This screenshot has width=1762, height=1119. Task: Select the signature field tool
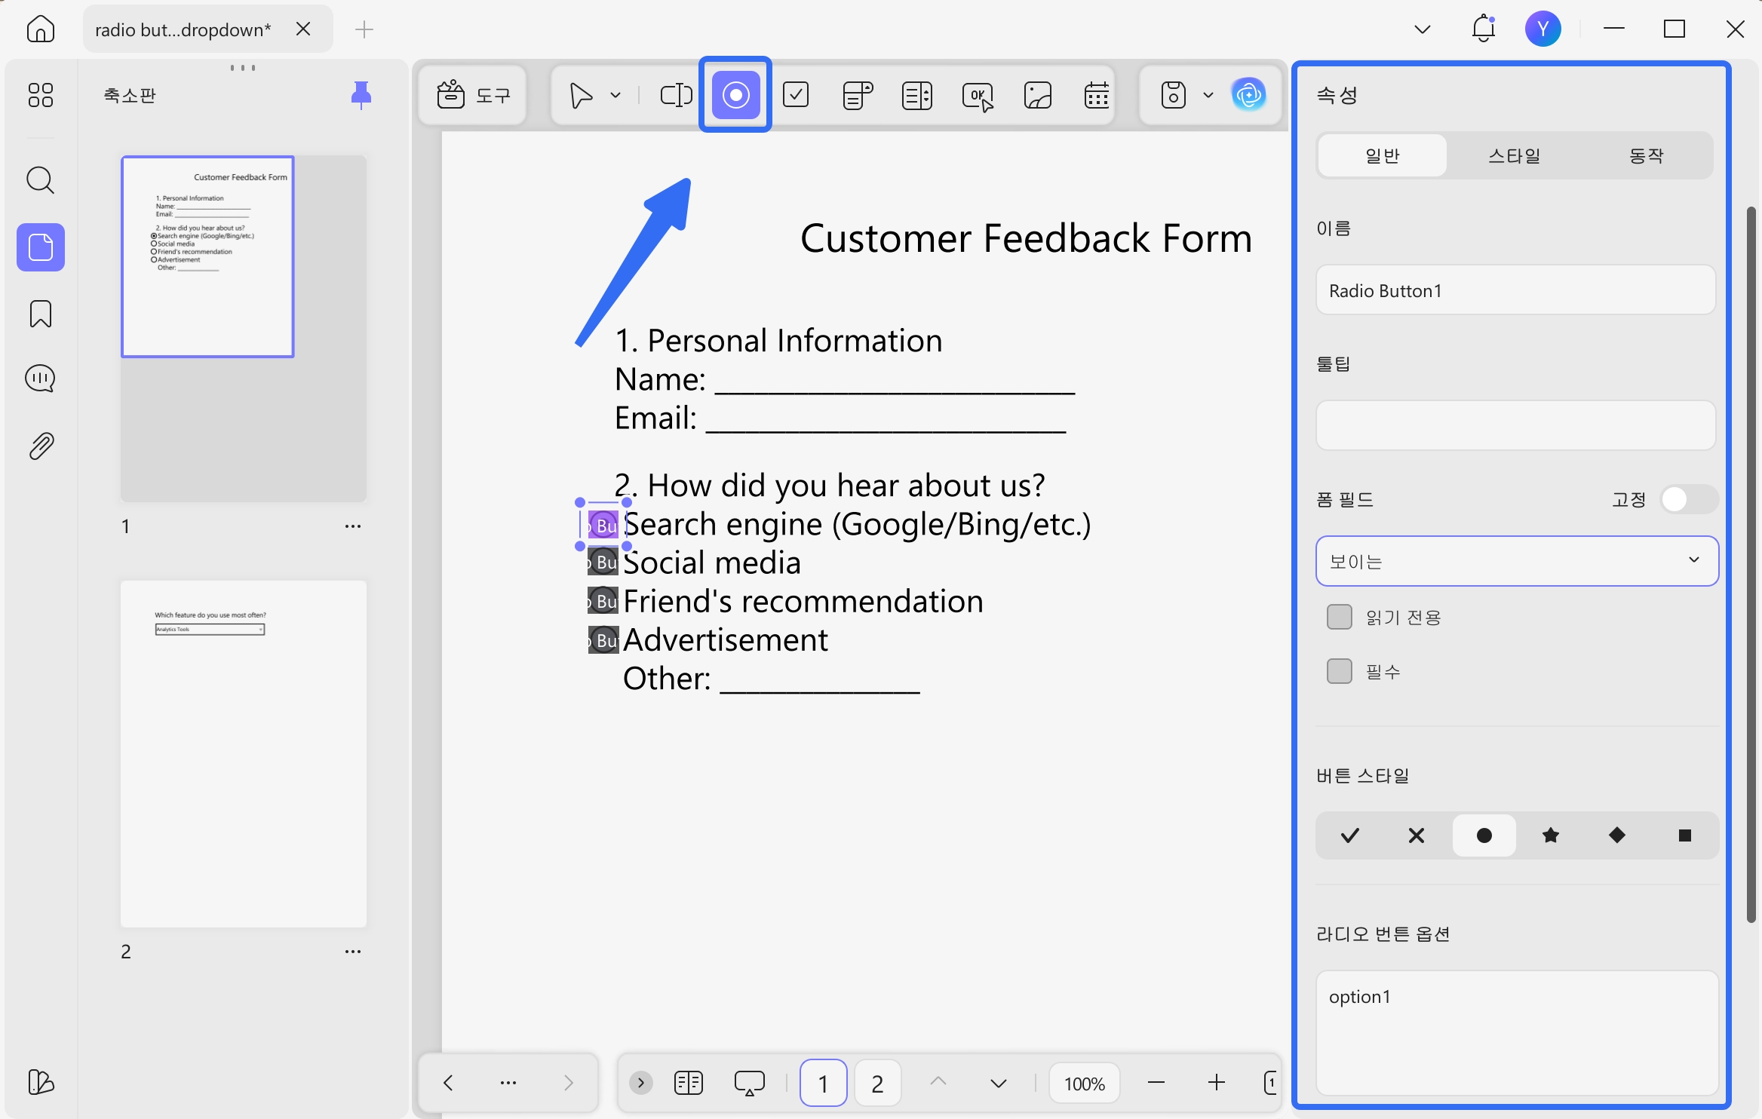click(1038, 95)
